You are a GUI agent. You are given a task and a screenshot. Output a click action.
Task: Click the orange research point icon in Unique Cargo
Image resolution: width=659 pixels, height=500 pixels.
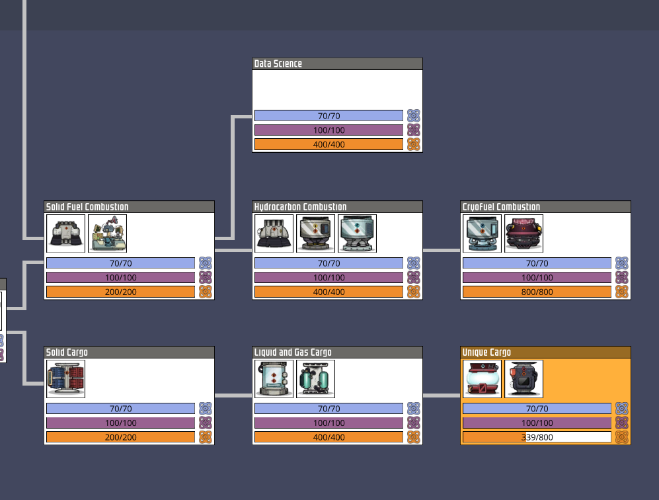(622, 437)
